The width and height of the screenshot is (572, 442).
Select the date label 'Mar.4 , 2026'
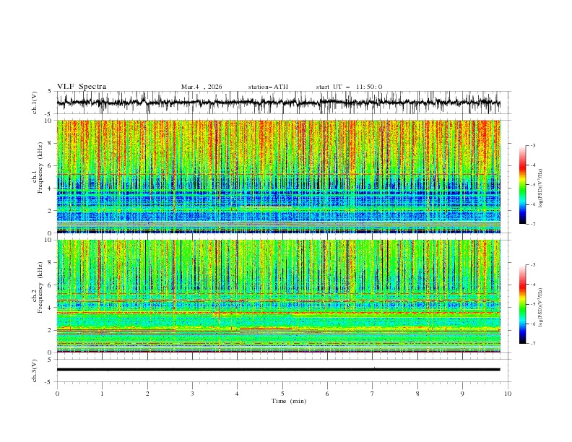[x=201, y=87]
